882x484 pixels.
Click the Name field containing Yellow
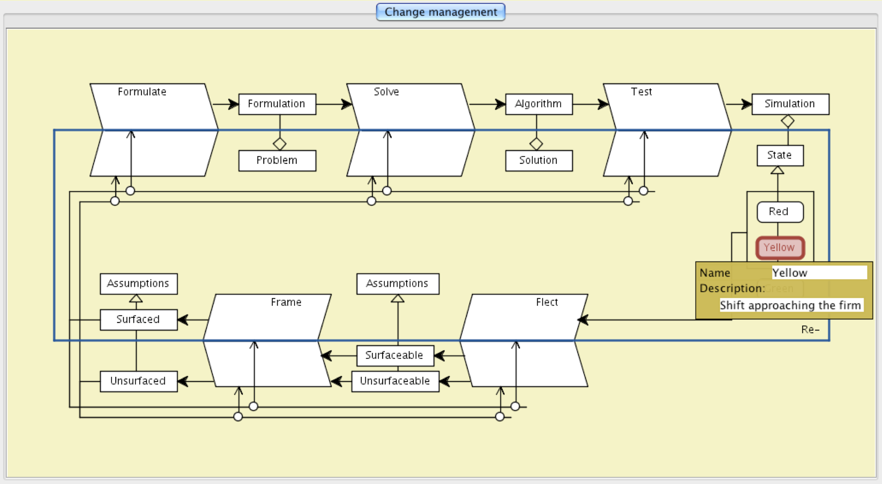click(819, 273)
